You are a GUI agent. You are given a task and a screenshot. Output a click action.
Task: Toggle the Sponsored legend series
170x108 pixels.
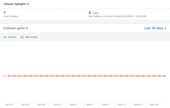pos(29,37)
